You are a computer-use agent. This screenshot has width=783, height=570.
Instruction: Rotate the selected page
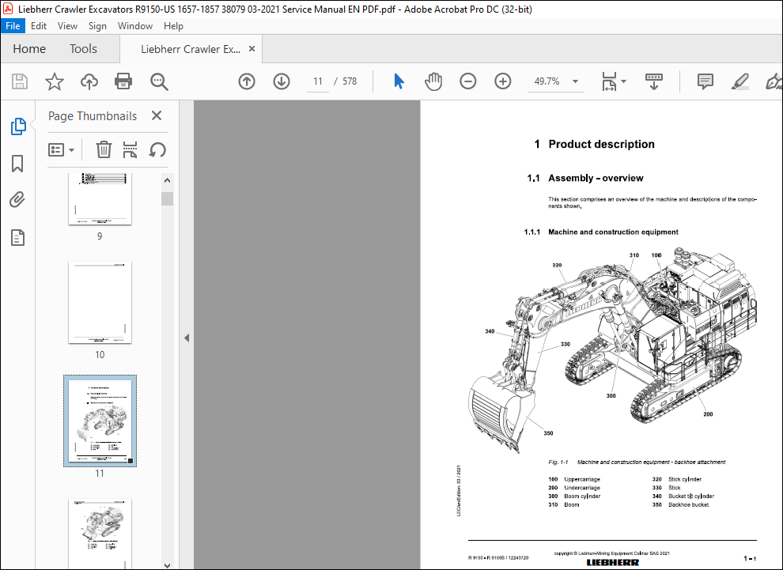click(x=157, y=149)
